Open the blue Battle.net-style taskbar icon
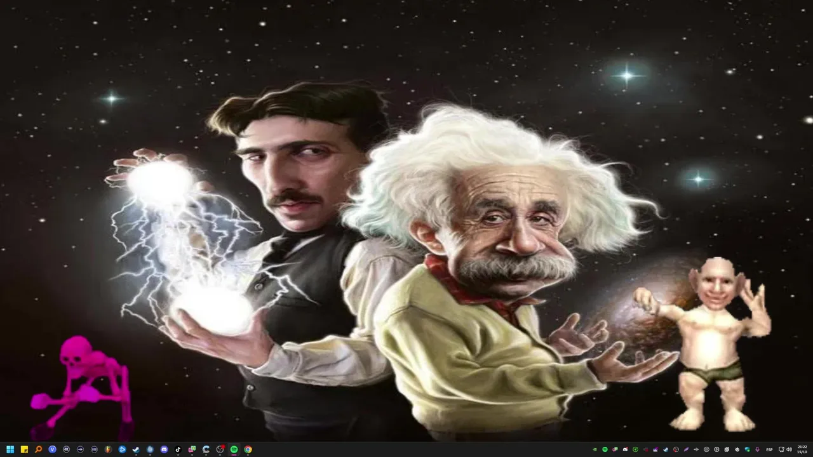This screenshot has width=813, height=457. tap(122, 449)
